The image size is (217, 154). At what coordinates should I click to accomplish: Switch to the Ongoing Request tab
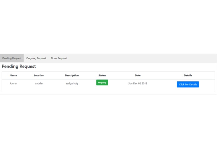click(x=36, y=58)
